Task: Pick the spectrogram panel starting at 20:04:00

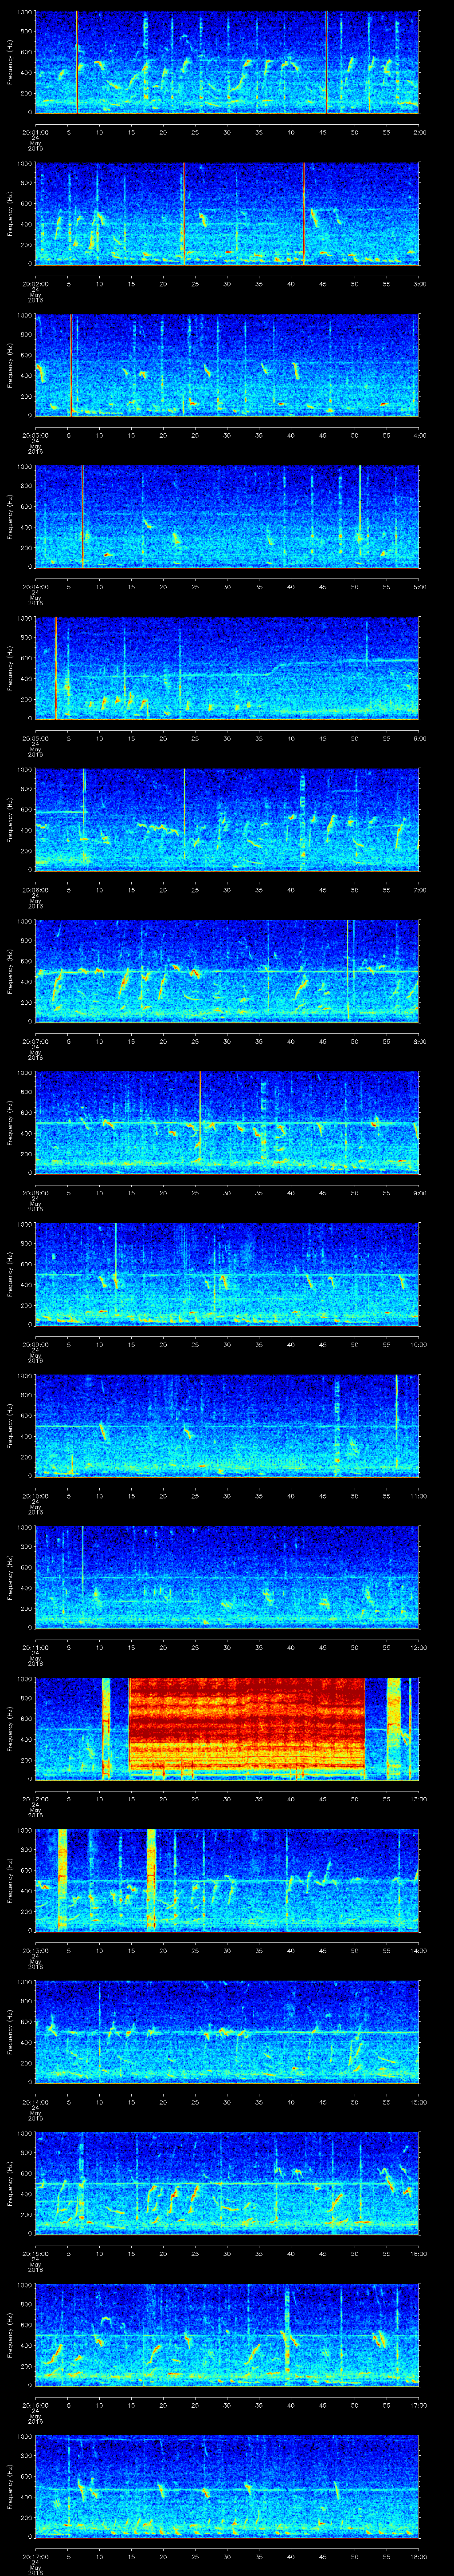Action: click(x=227, y=516)
